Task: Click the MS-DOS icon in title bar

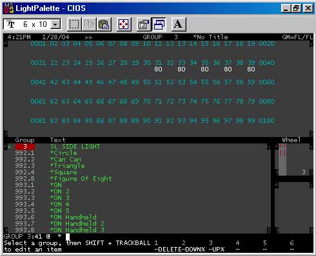Action: tap(9, 8)
